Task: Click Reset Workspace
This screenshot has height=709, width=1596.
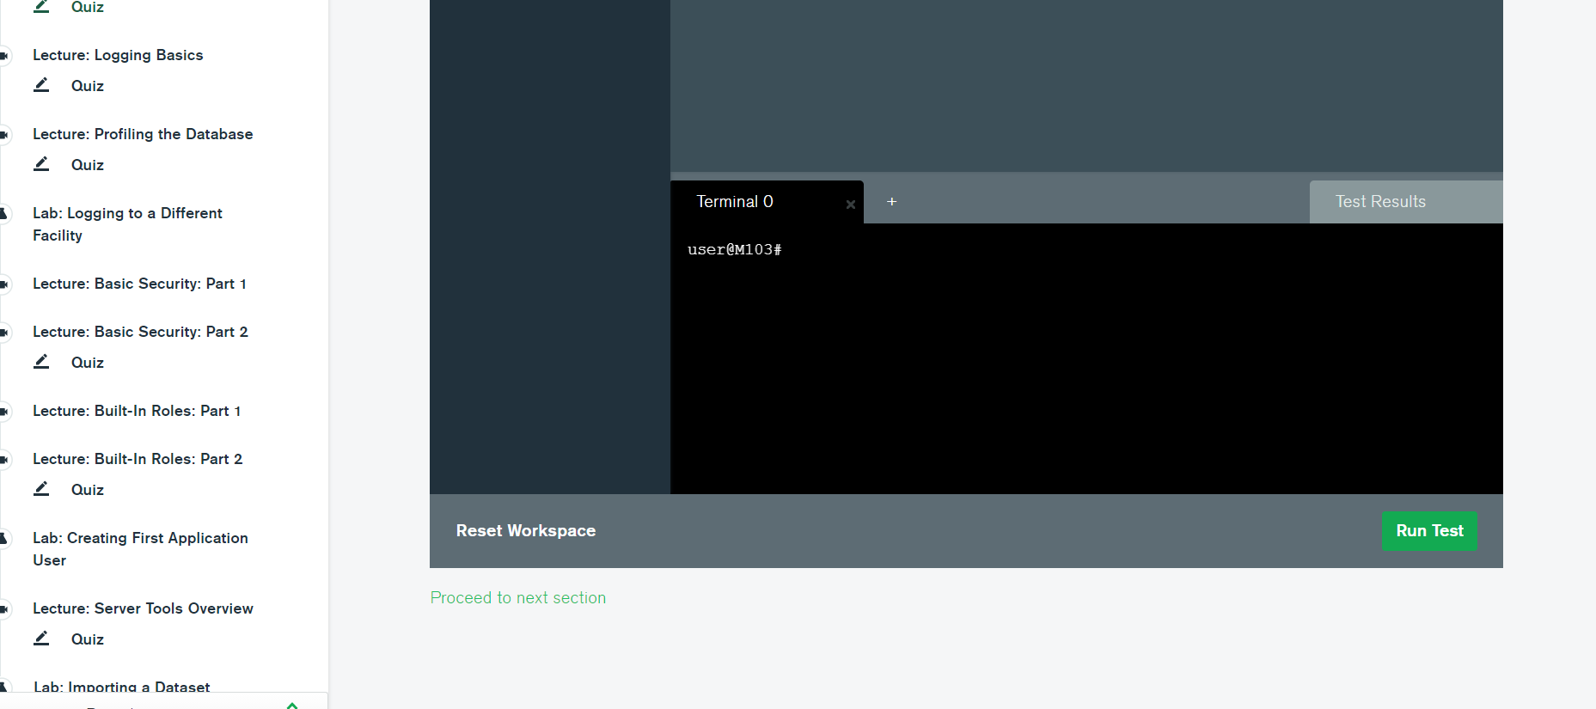Action: (x=525, y=531)
